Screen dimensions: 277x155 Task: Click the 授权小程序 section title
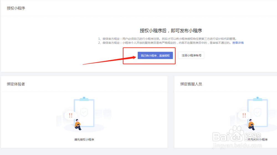[x=16, y=8]
